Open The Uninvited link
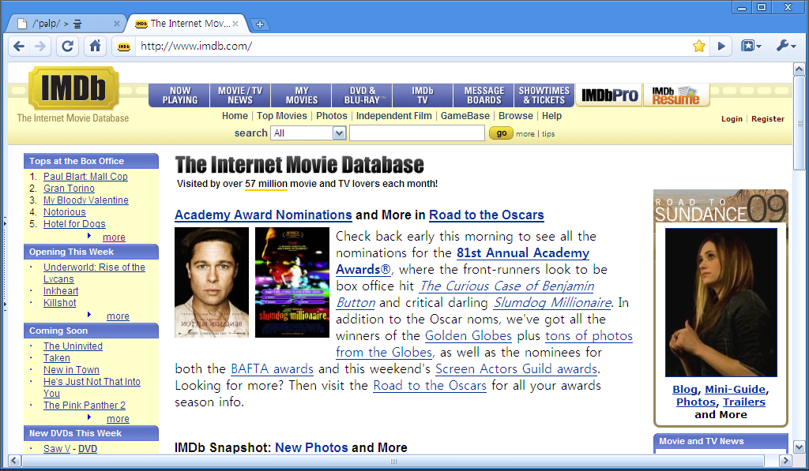 [x=73, y=346]
